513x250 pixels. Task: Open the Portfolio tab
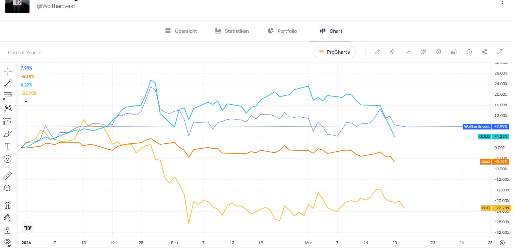point(282,31)
